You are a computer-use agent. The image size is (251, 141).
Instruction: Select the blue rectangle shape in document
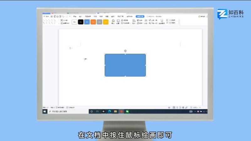(x=125, y=65)
